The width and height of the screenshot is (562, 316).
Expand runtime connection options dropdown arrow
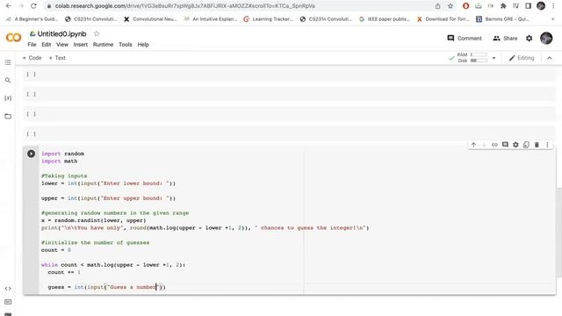(494, 58)
